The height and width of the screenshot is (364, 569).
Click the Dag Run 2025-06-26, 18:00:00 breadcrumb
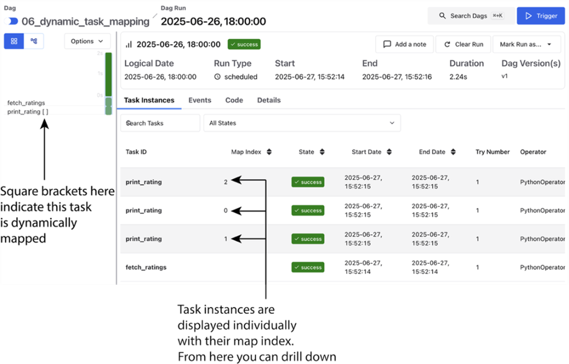(213, 21)
